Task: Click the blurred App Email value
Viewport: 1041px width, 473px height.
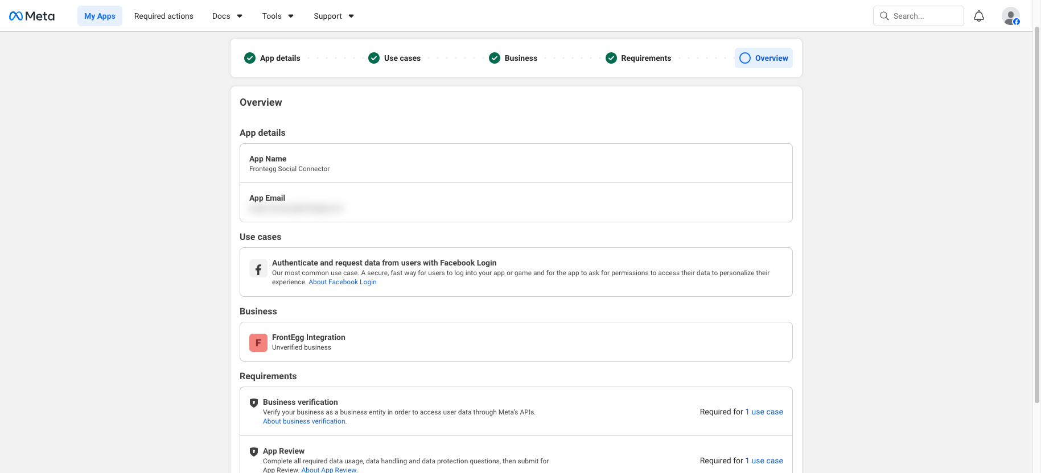Action: (x=296, y=208)
